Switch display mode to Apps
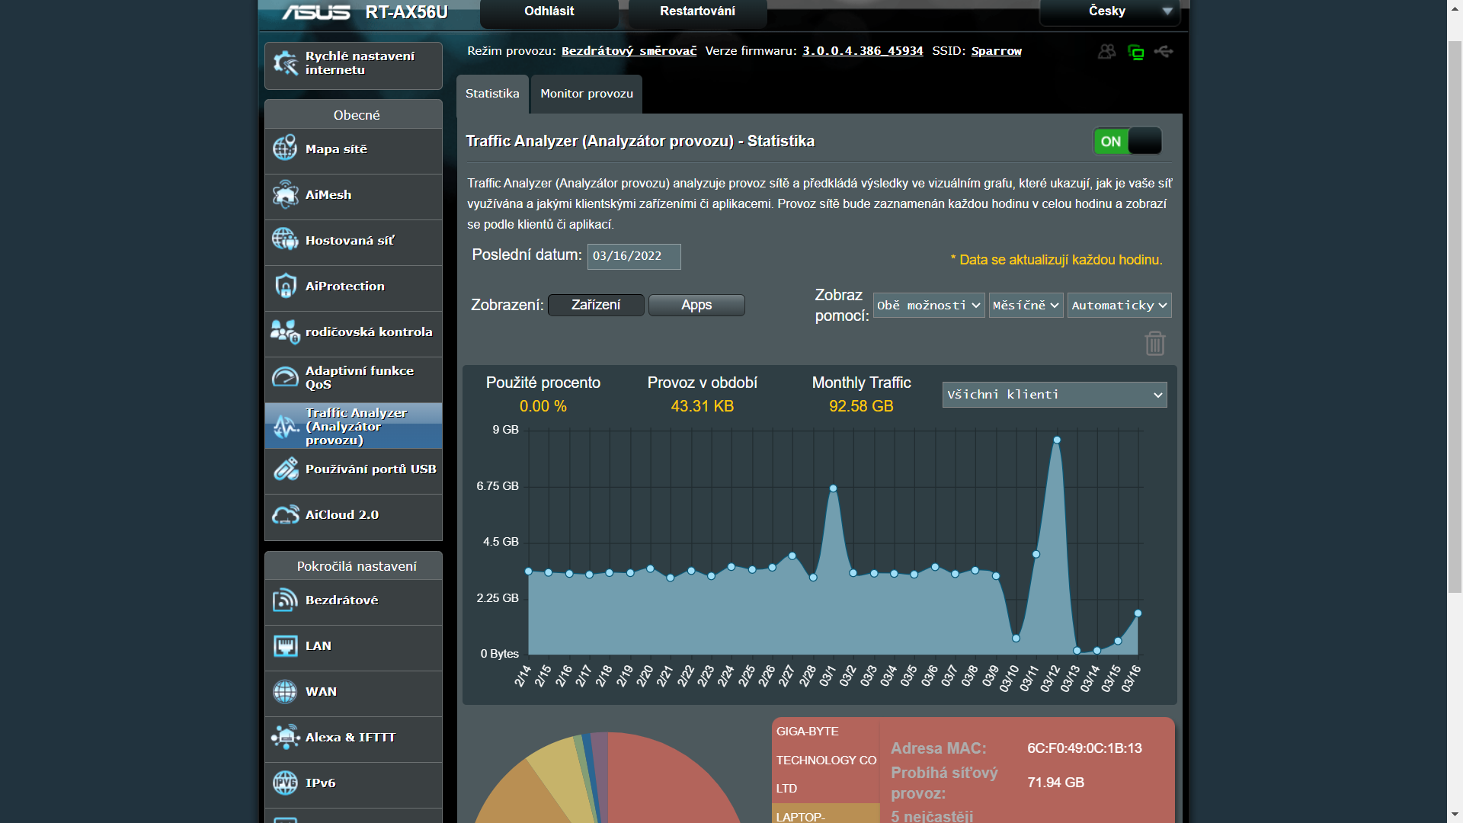1463x823 pixels. tap(696, 305)
